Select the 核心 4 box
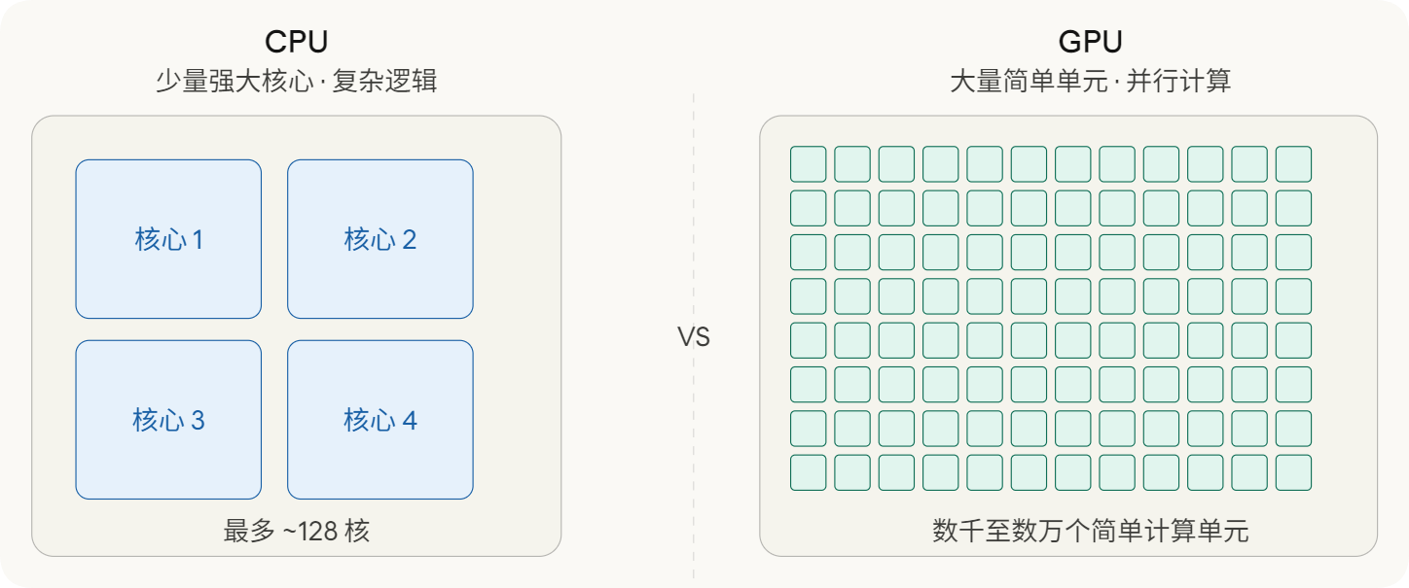This screenshot has width=1409, height=588. tap(380, 420)
